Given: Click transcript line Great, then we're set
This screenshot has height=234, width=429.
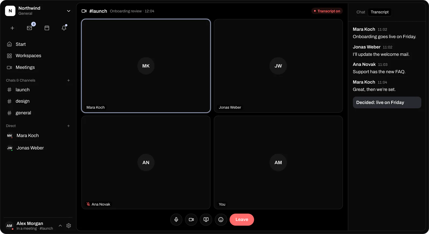Looking at the screenshot, I should pyautogui.click(x=374, y=89).
